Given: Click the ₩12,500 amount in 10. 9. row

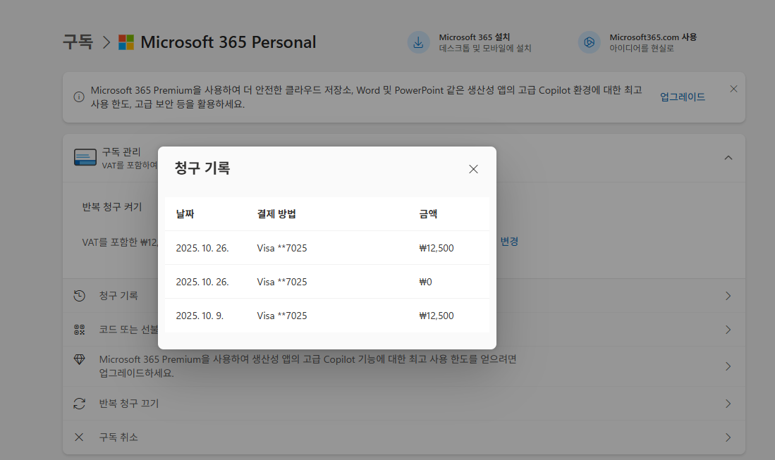Looking at the screenshot, I should coord(437,316).
